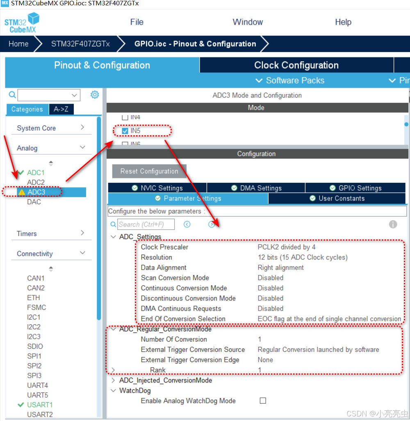Click the green check icon beside ADC1
The image size is (410, 421).
21,172
